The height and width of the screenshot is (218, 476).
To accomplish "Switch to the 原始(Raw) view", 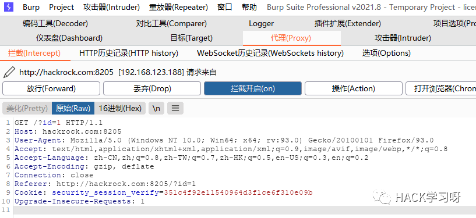I will coord(73,108).
